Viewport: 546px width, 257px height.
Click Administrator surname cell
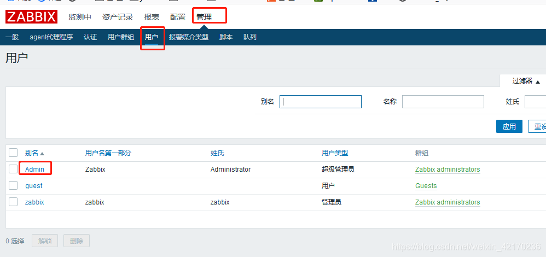coord(230,170)
